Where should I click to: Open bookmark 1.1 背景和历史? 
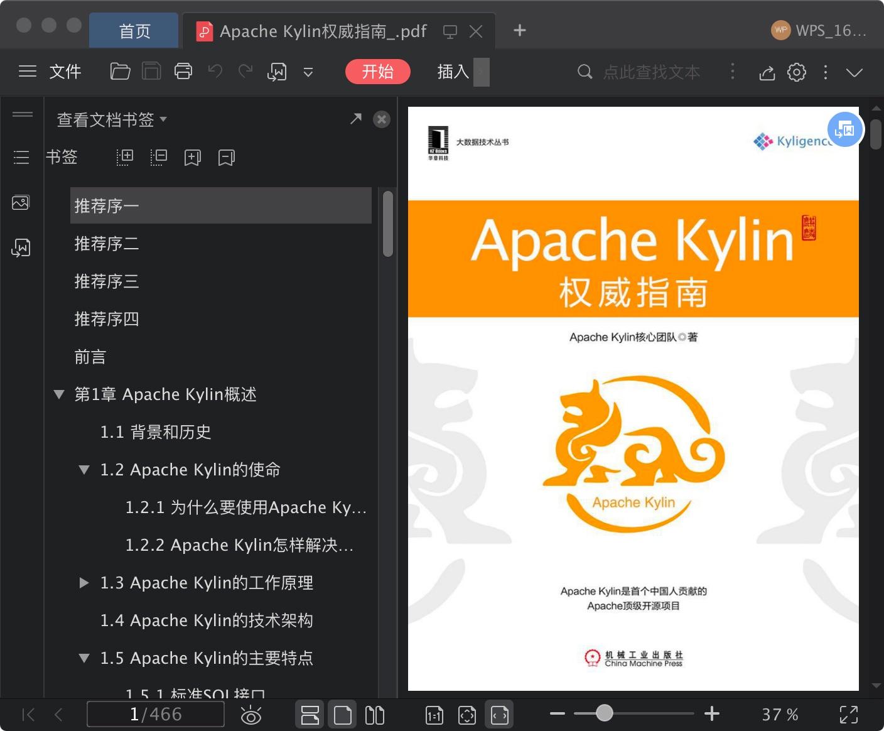[x=156, y=432]
